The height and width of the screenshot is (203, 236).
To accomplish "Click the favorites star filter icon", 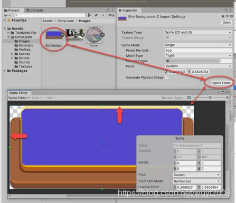I will [103, 15].
